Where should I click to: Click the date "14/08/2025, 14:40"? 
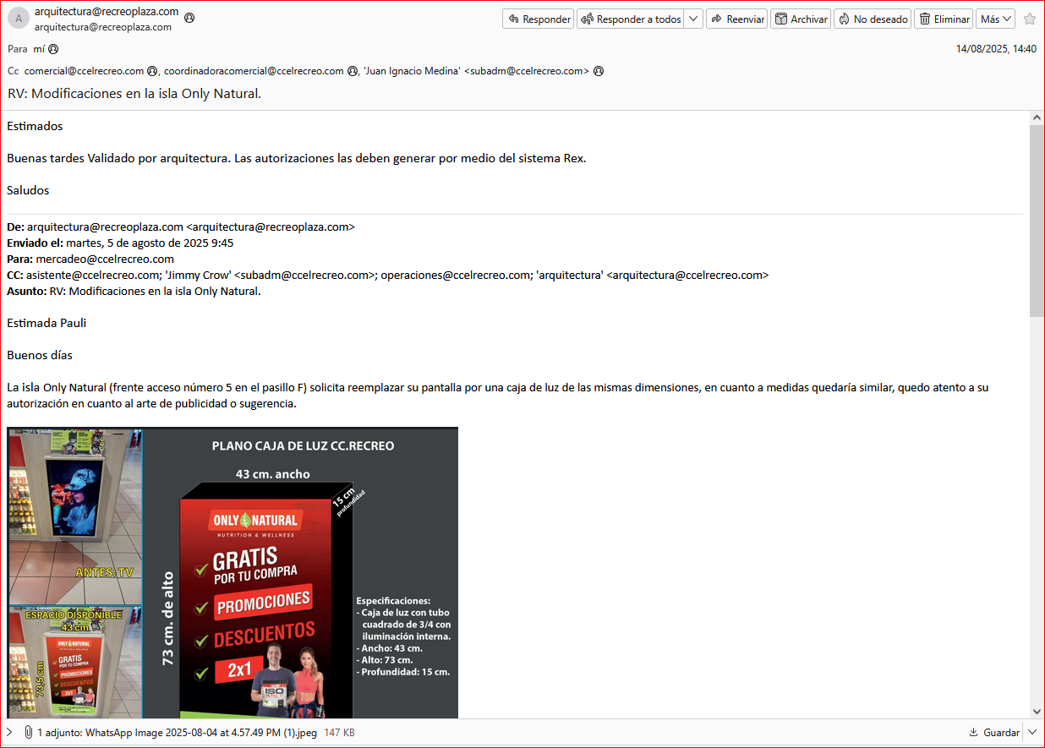pyautogui.click(x=996, y=49)
